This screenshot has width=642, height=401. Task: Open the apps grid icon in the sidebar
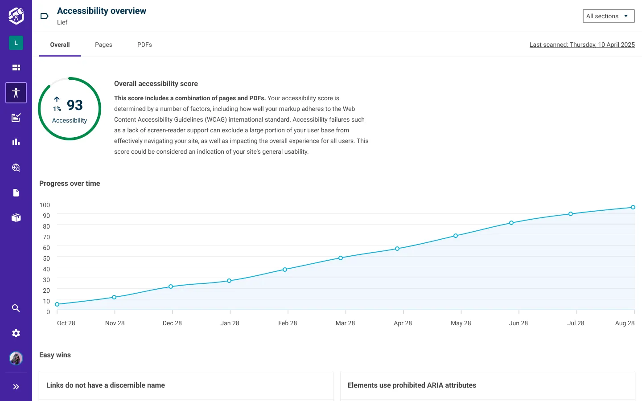coord(16,67)
